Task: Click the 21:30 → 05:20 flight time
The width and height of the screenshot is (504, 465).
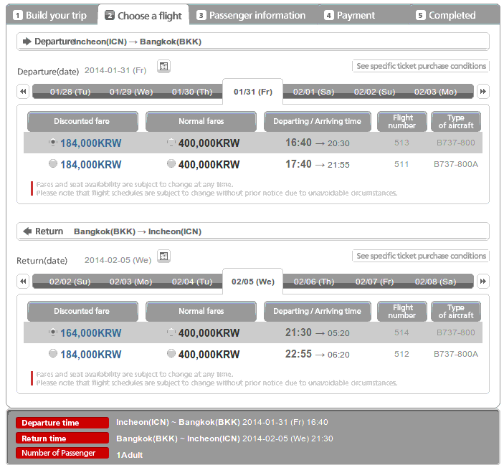Action: pos(318,332)
